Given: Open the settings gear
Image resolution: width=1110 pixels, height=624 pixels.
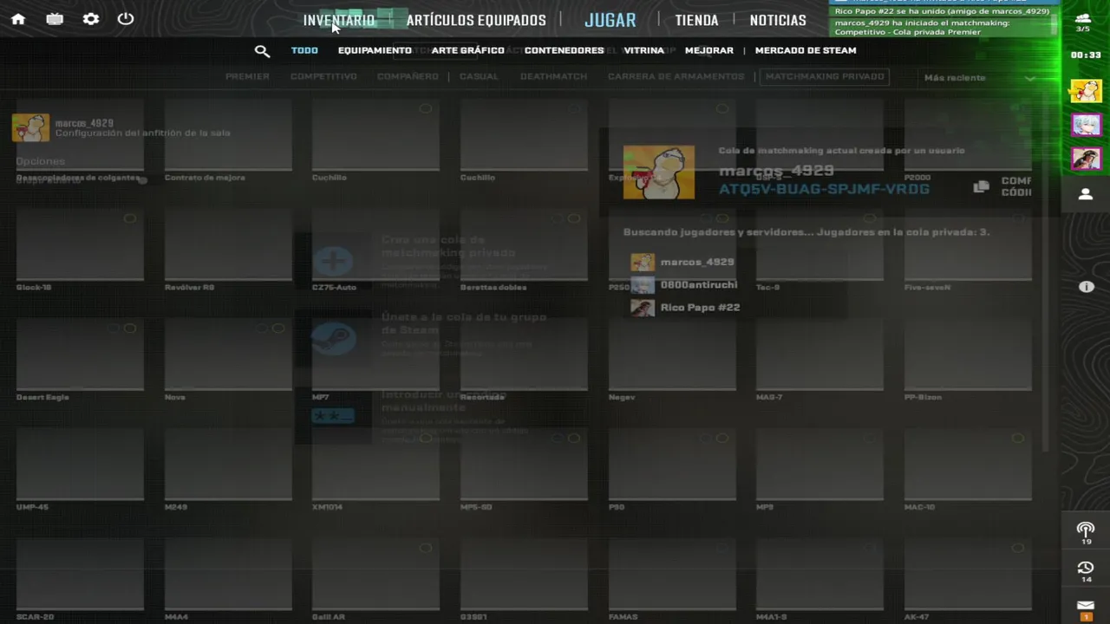Looking at the screenshot, I should (91, 19).
